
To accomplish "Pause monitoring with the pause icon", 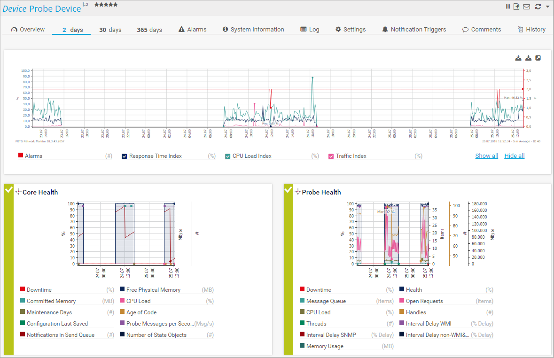I will [x=508, y=7].
